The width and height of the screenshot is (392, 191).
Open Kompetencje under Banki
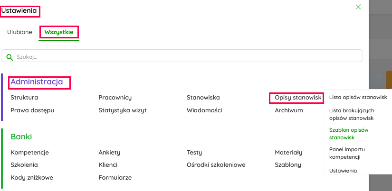(x=29, y=153)
